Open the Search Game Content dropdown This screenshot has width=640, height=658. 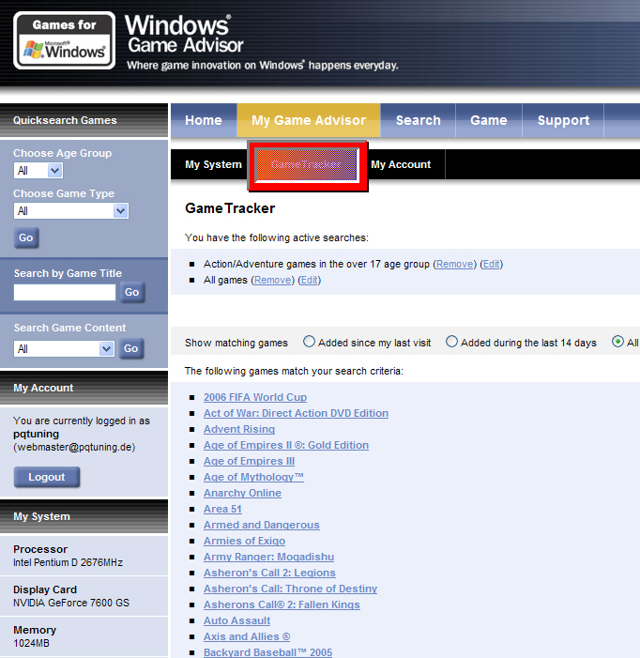tap(64, 349)
